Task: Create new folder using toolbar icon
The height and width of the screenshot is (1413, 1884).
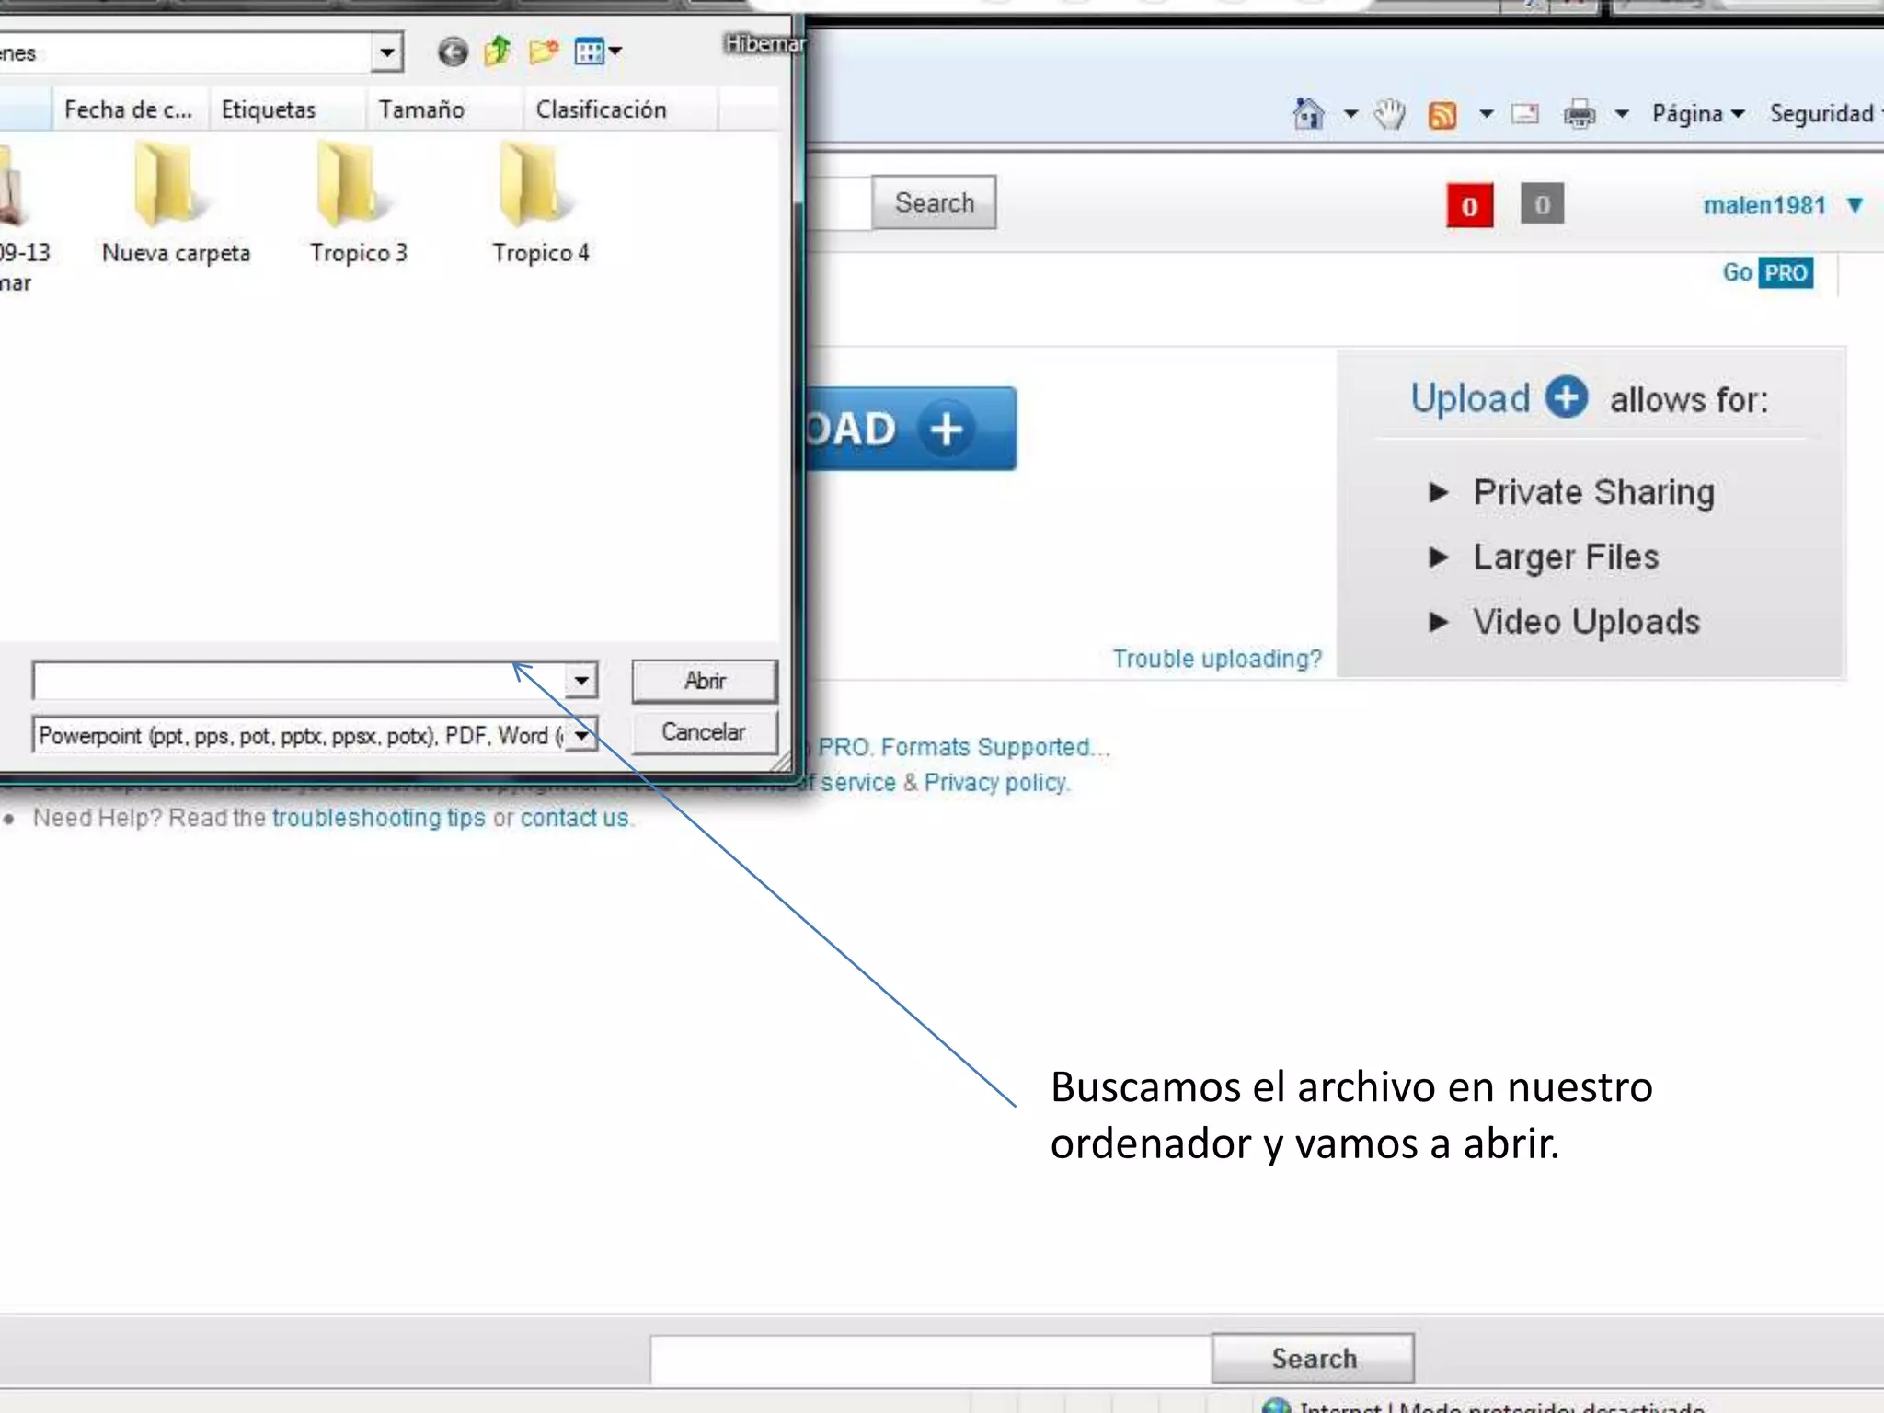Action: coord(544,51)
